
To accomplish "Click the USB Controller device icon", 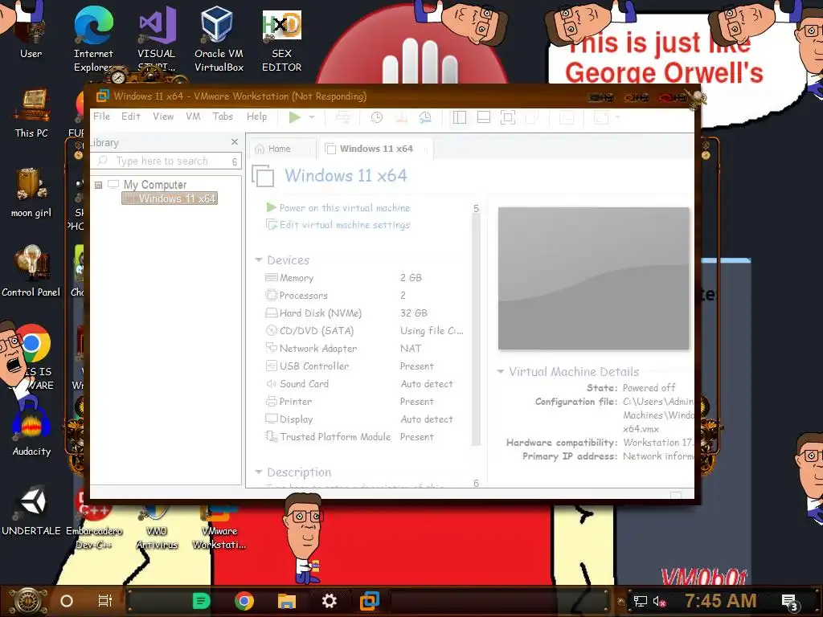I will [x=272, y=366].
